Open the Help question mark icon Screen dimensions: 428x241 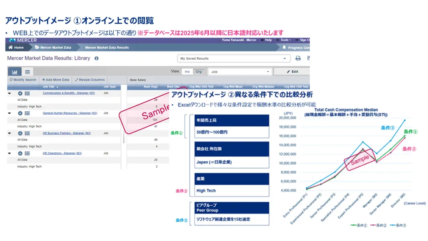[x=262, y=40]
